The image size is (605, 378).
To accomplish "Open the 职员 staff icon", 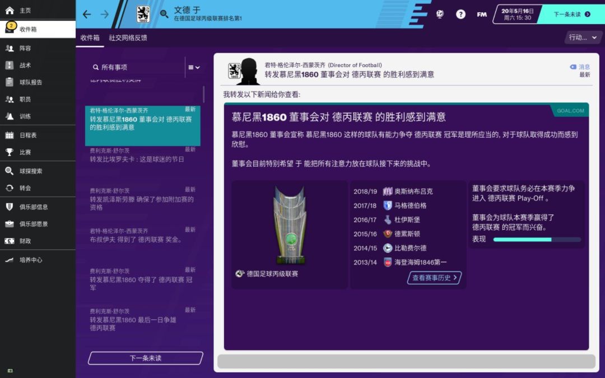I will pyautogui.click(x=10, y=99).
